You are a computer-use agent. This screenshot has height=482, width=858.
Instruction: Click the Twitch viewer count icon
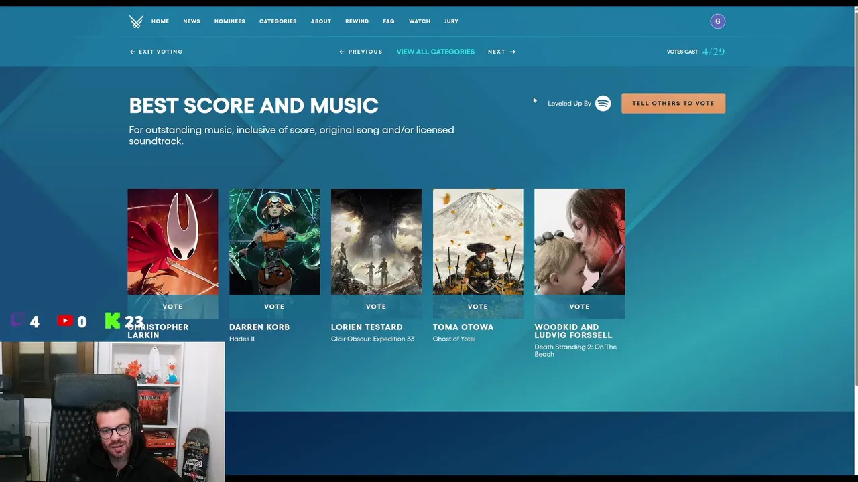coord(18,320)
